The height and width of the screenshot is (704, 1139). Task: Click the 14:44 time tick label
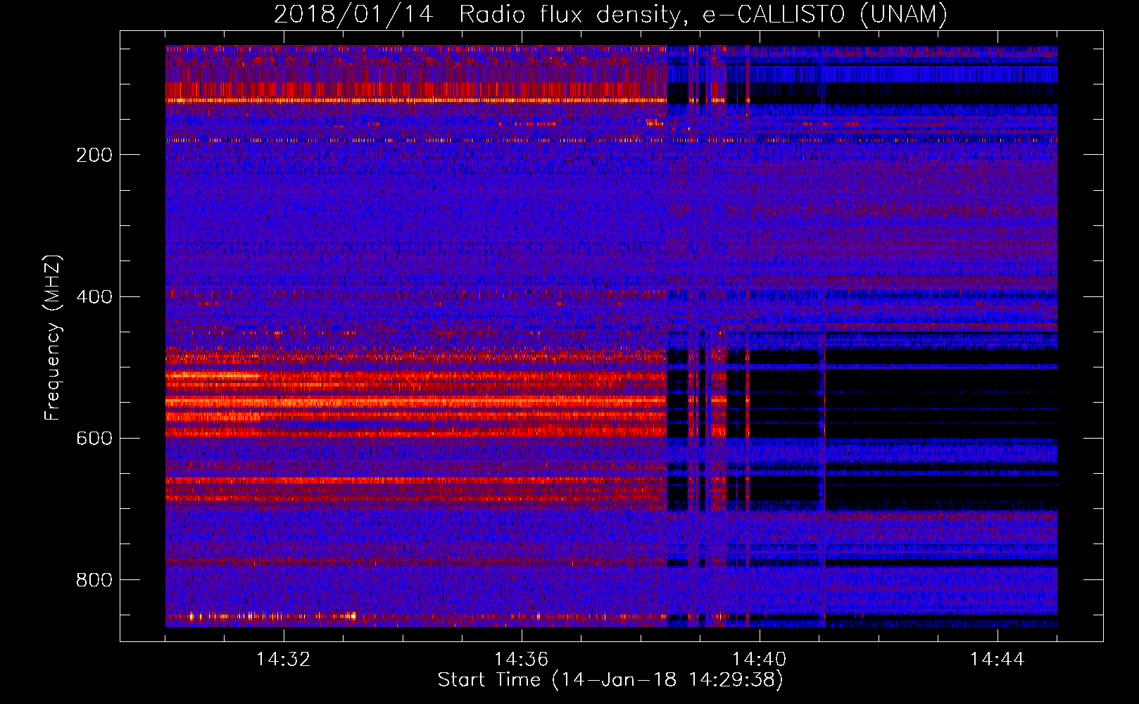pos(997,660)
